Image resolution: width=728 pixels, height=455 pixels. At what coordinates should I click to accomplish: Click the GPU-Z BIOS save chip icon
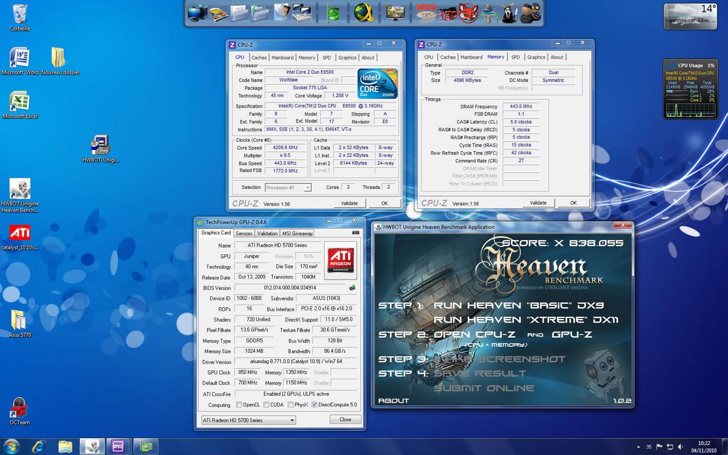point(352,288)
